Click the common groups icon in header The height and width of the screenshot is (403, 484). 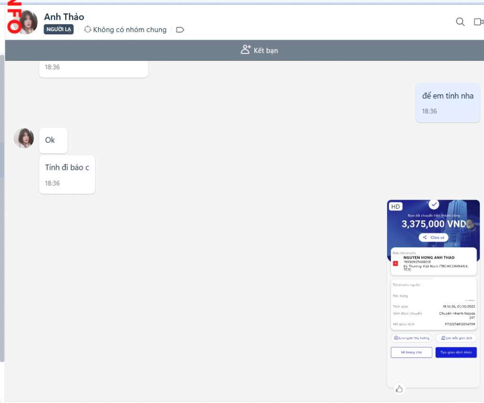(87, 30)
